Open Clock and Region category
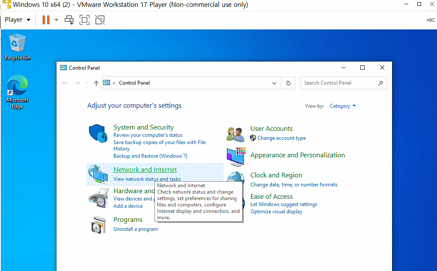437x271 pixels. click(276, 175)
